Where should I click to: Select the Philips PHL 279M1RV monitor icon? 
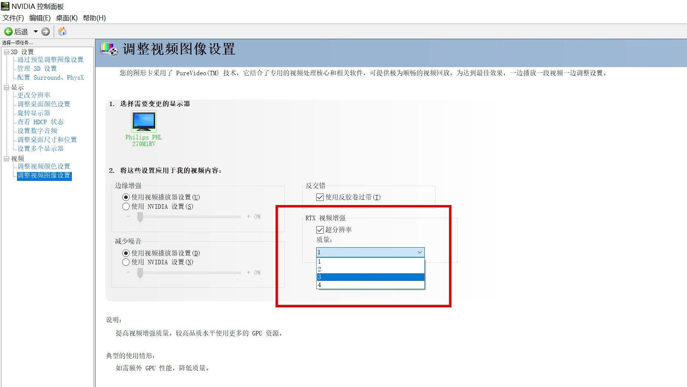144,122
